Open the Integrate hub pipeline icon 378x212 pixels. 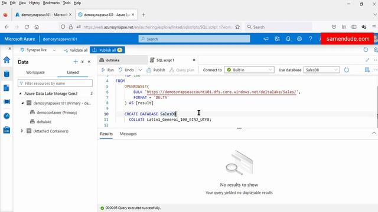[x=6, y=102]
